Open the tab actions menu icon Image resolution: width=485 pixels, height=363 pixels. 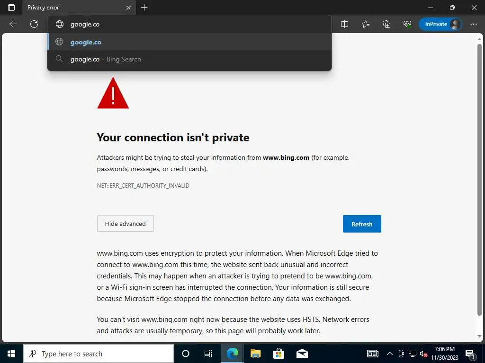tap(11, 8)
